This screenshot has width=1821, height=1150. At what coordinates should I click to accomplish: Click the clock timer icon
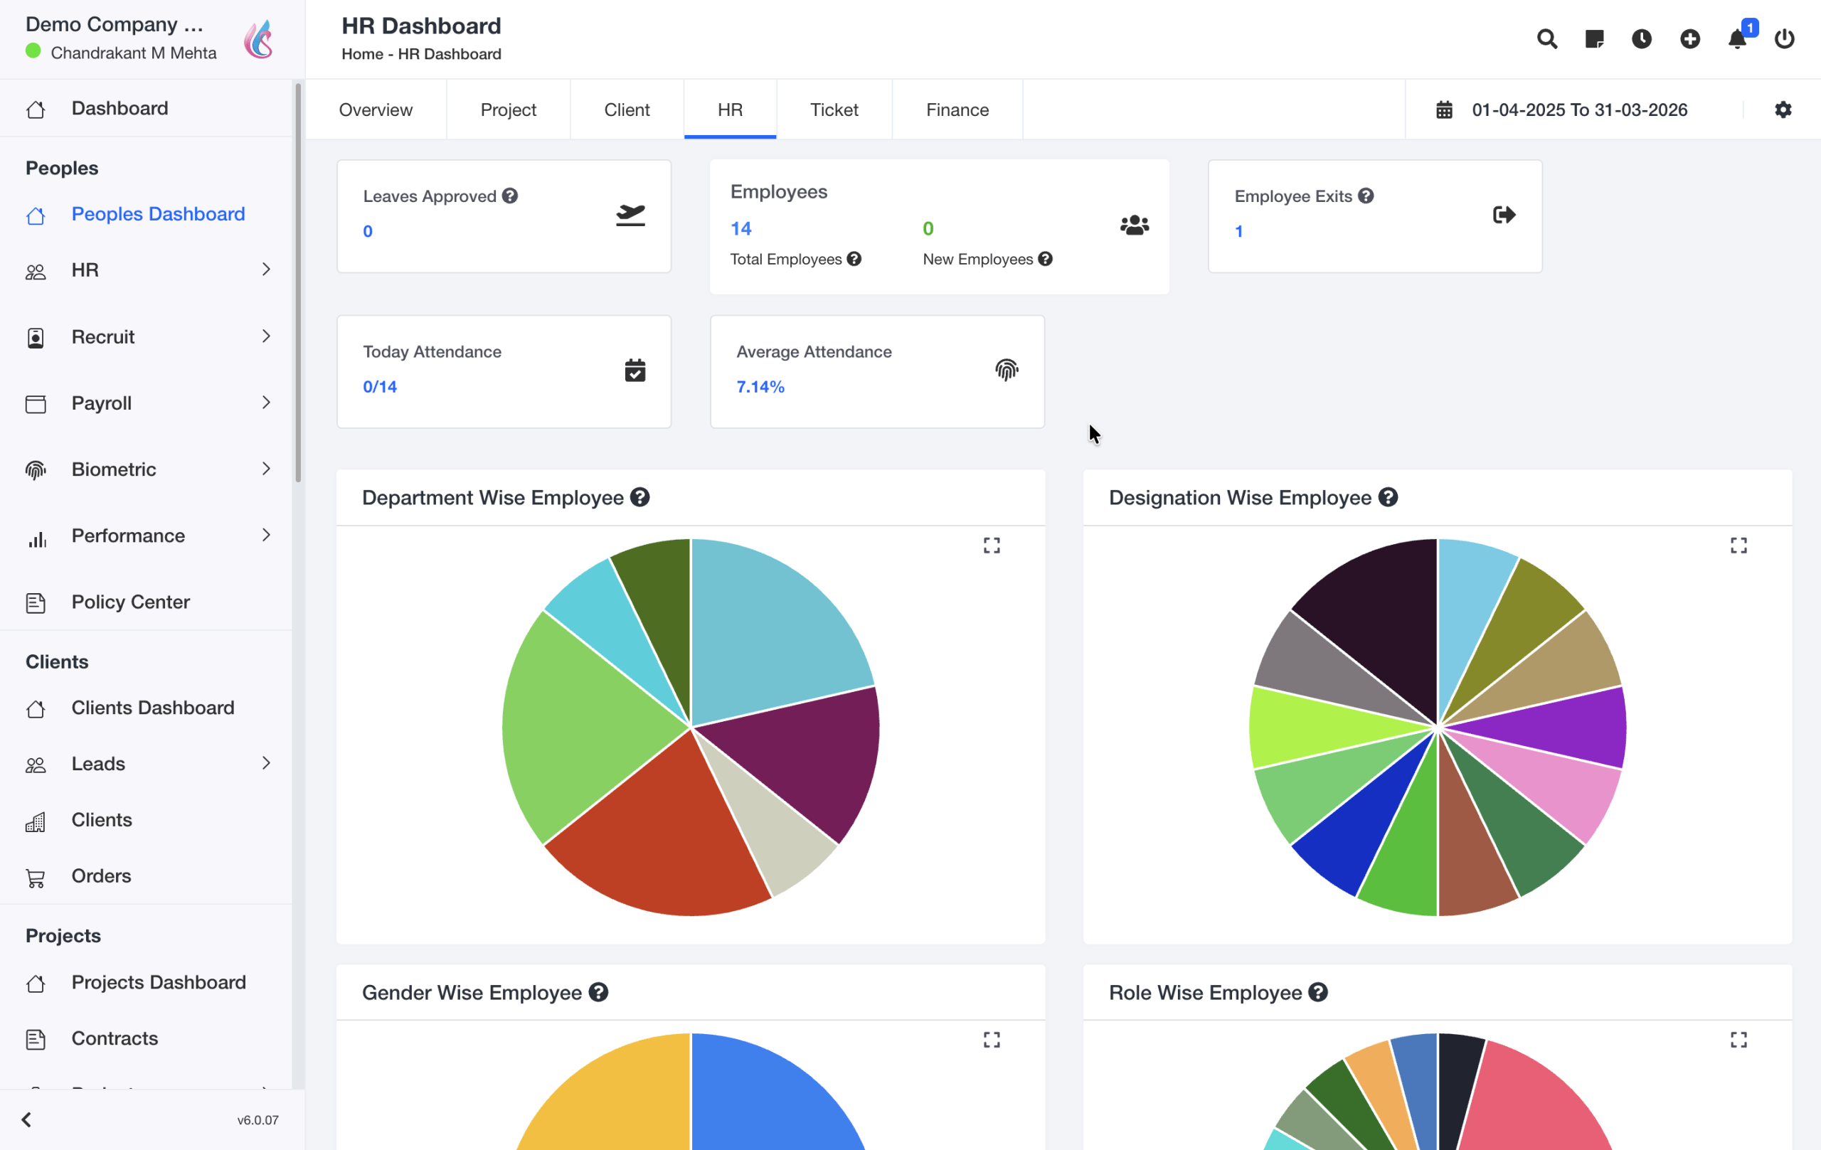coord(1642,38)
